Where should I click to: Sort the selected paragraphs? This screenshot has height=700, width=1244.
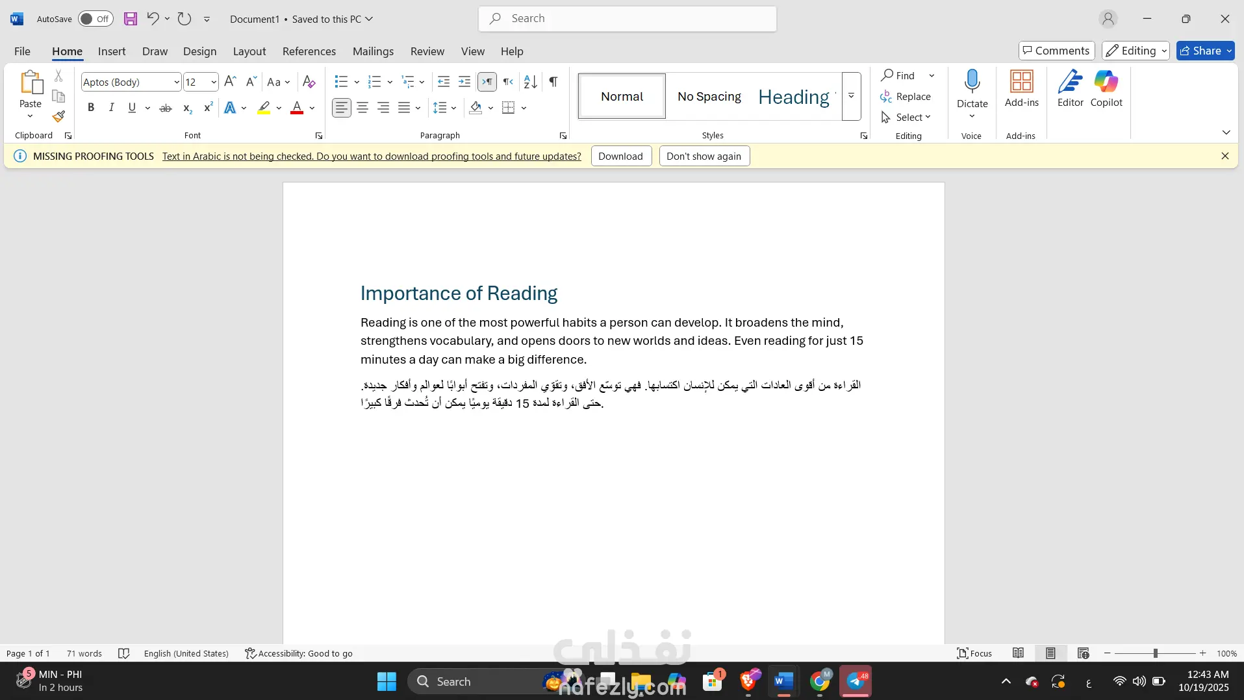click(531, 81)
